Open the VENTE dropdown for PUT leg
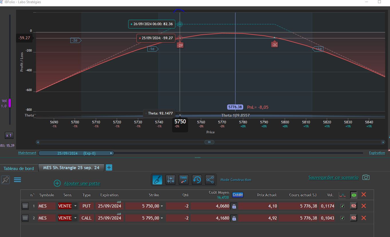This screenshot has height=237, width=390. click(75, 206)
